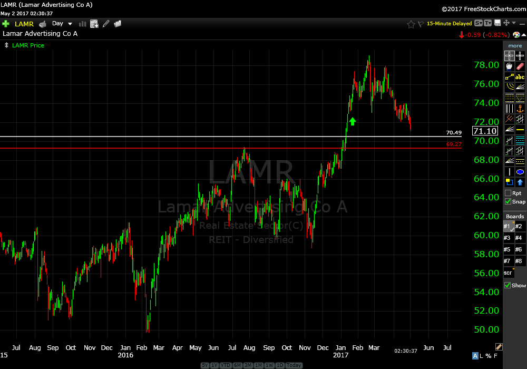Image resolution: width=527 pixels, height=369 pixels.
Task: Click the Today range button
Action: click(x=294, y=365)
